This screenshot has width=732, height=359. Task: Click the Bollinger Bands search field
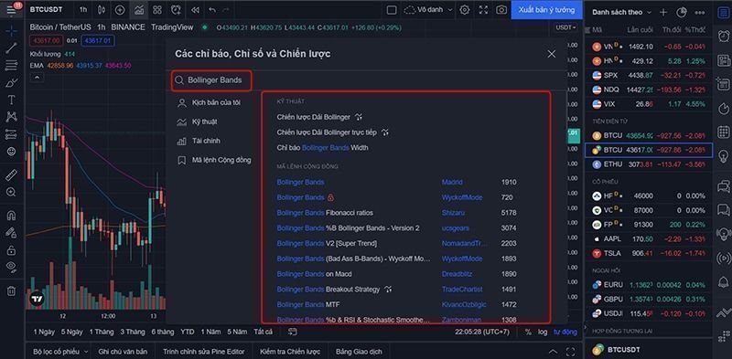pyautogui.click(x=211, y=80)
